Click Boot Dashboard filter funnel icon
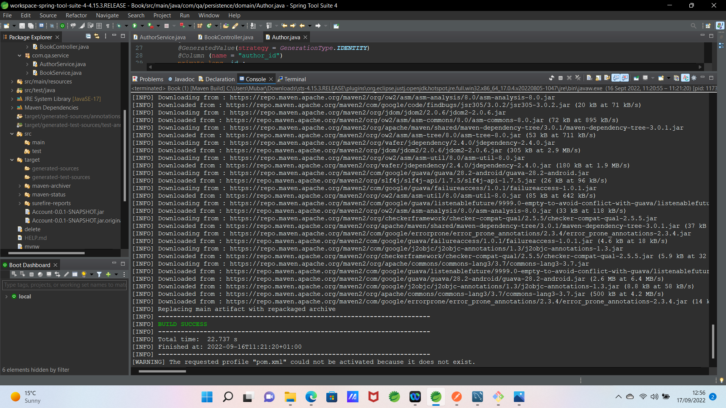This screenshot has width=726, height=408. [99, 274]
